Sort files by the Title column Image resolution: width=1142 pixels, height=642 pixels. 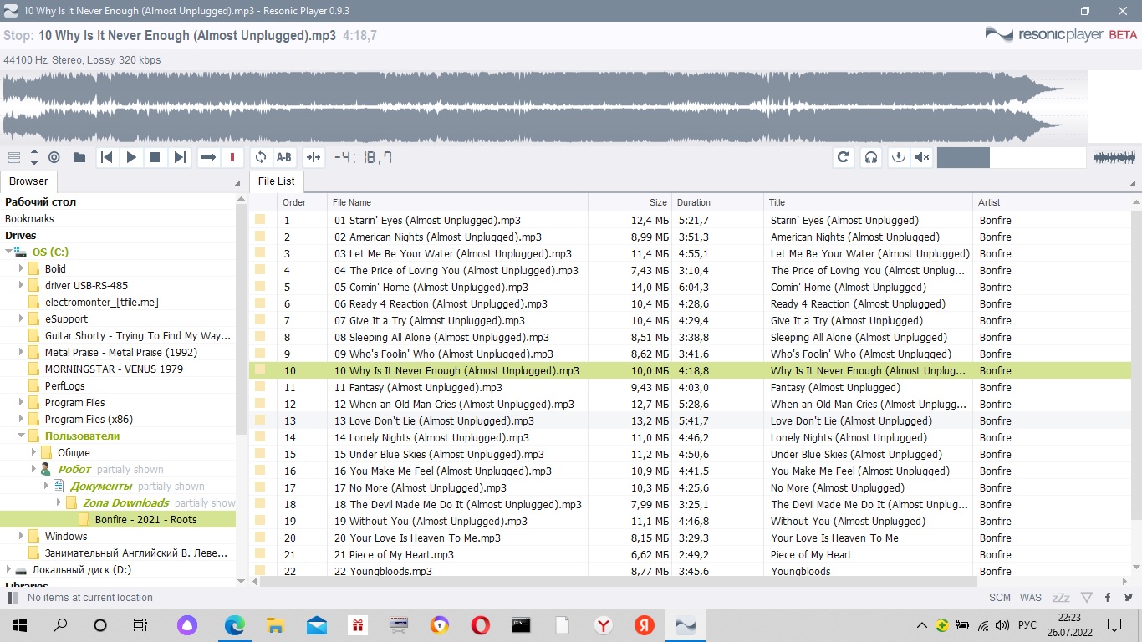point(869,202)
